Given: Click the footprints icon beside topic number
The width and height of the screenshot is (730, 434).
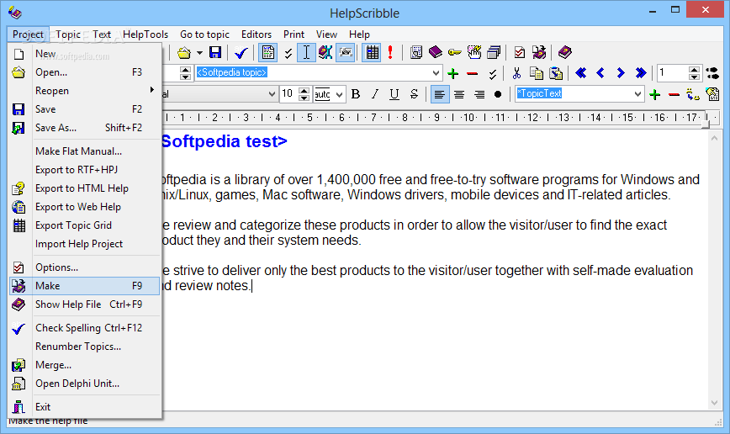Looking at the screenshot, I should 713,73.
